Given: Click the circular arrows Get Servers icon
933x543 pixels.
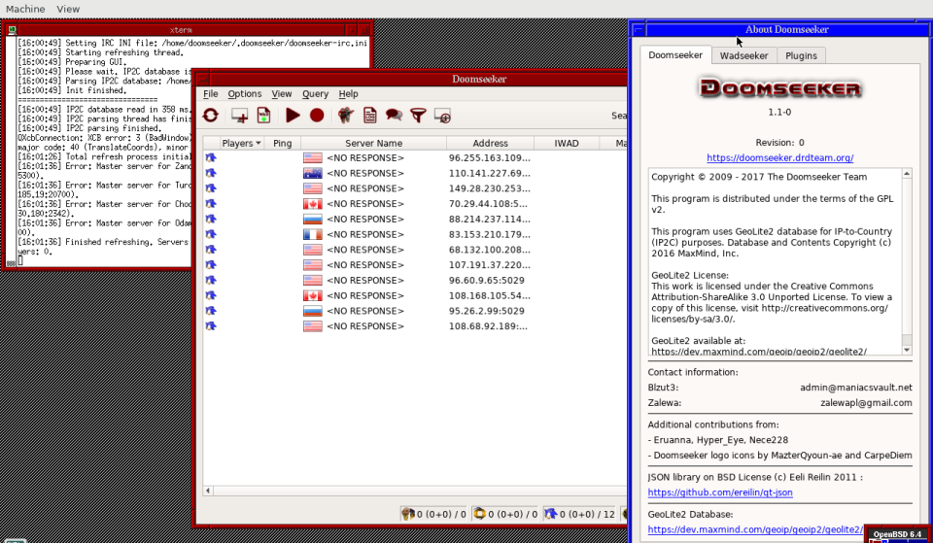Looking at the screenshot, I should click(210, 116).
